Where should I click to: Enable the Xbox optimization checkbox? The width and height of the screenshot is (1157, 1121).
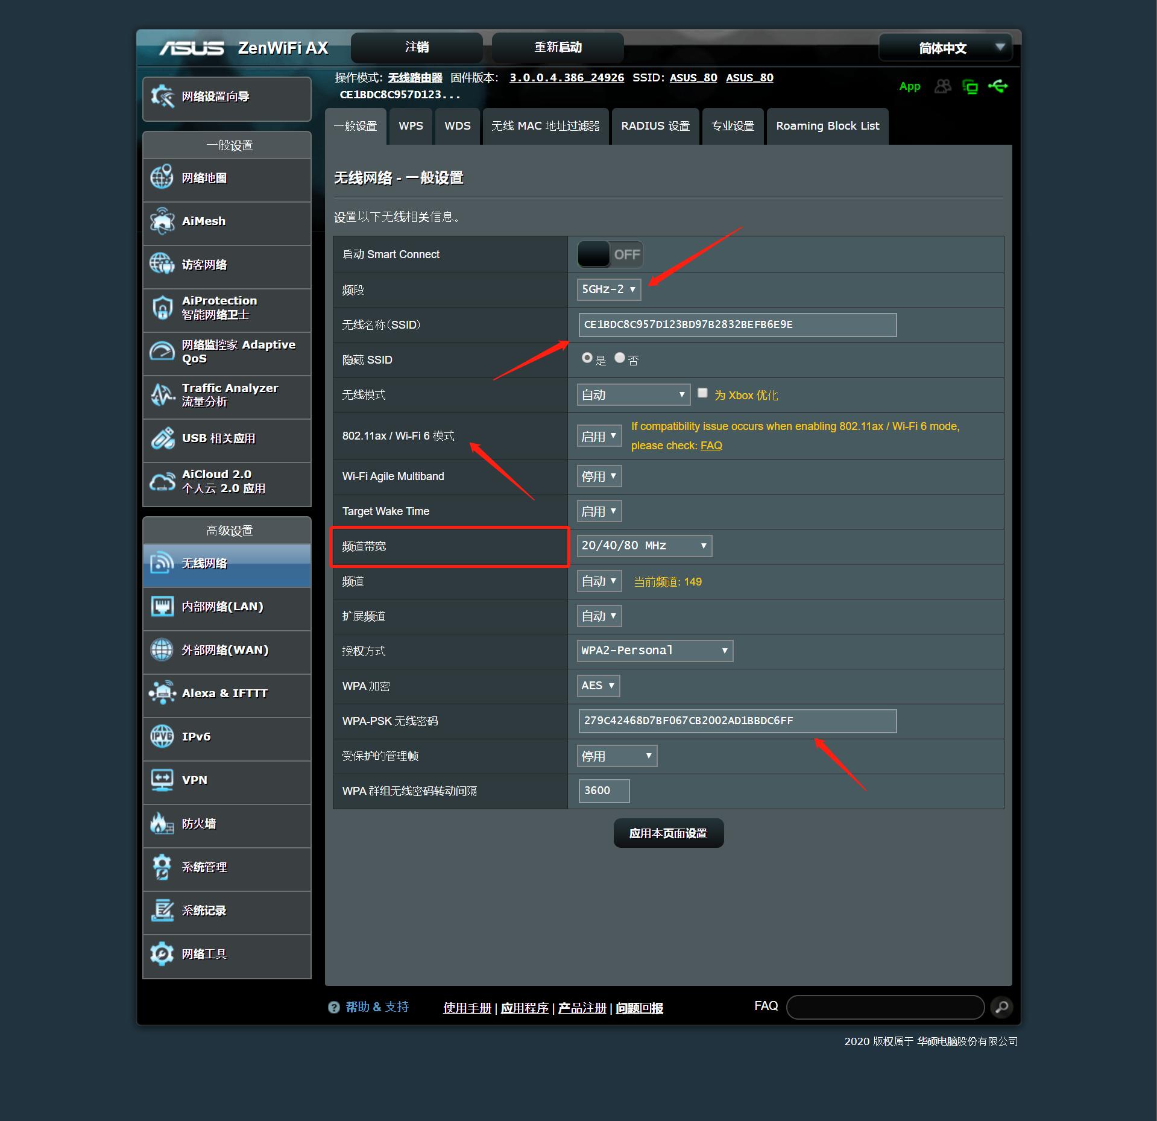click(702, 393)
